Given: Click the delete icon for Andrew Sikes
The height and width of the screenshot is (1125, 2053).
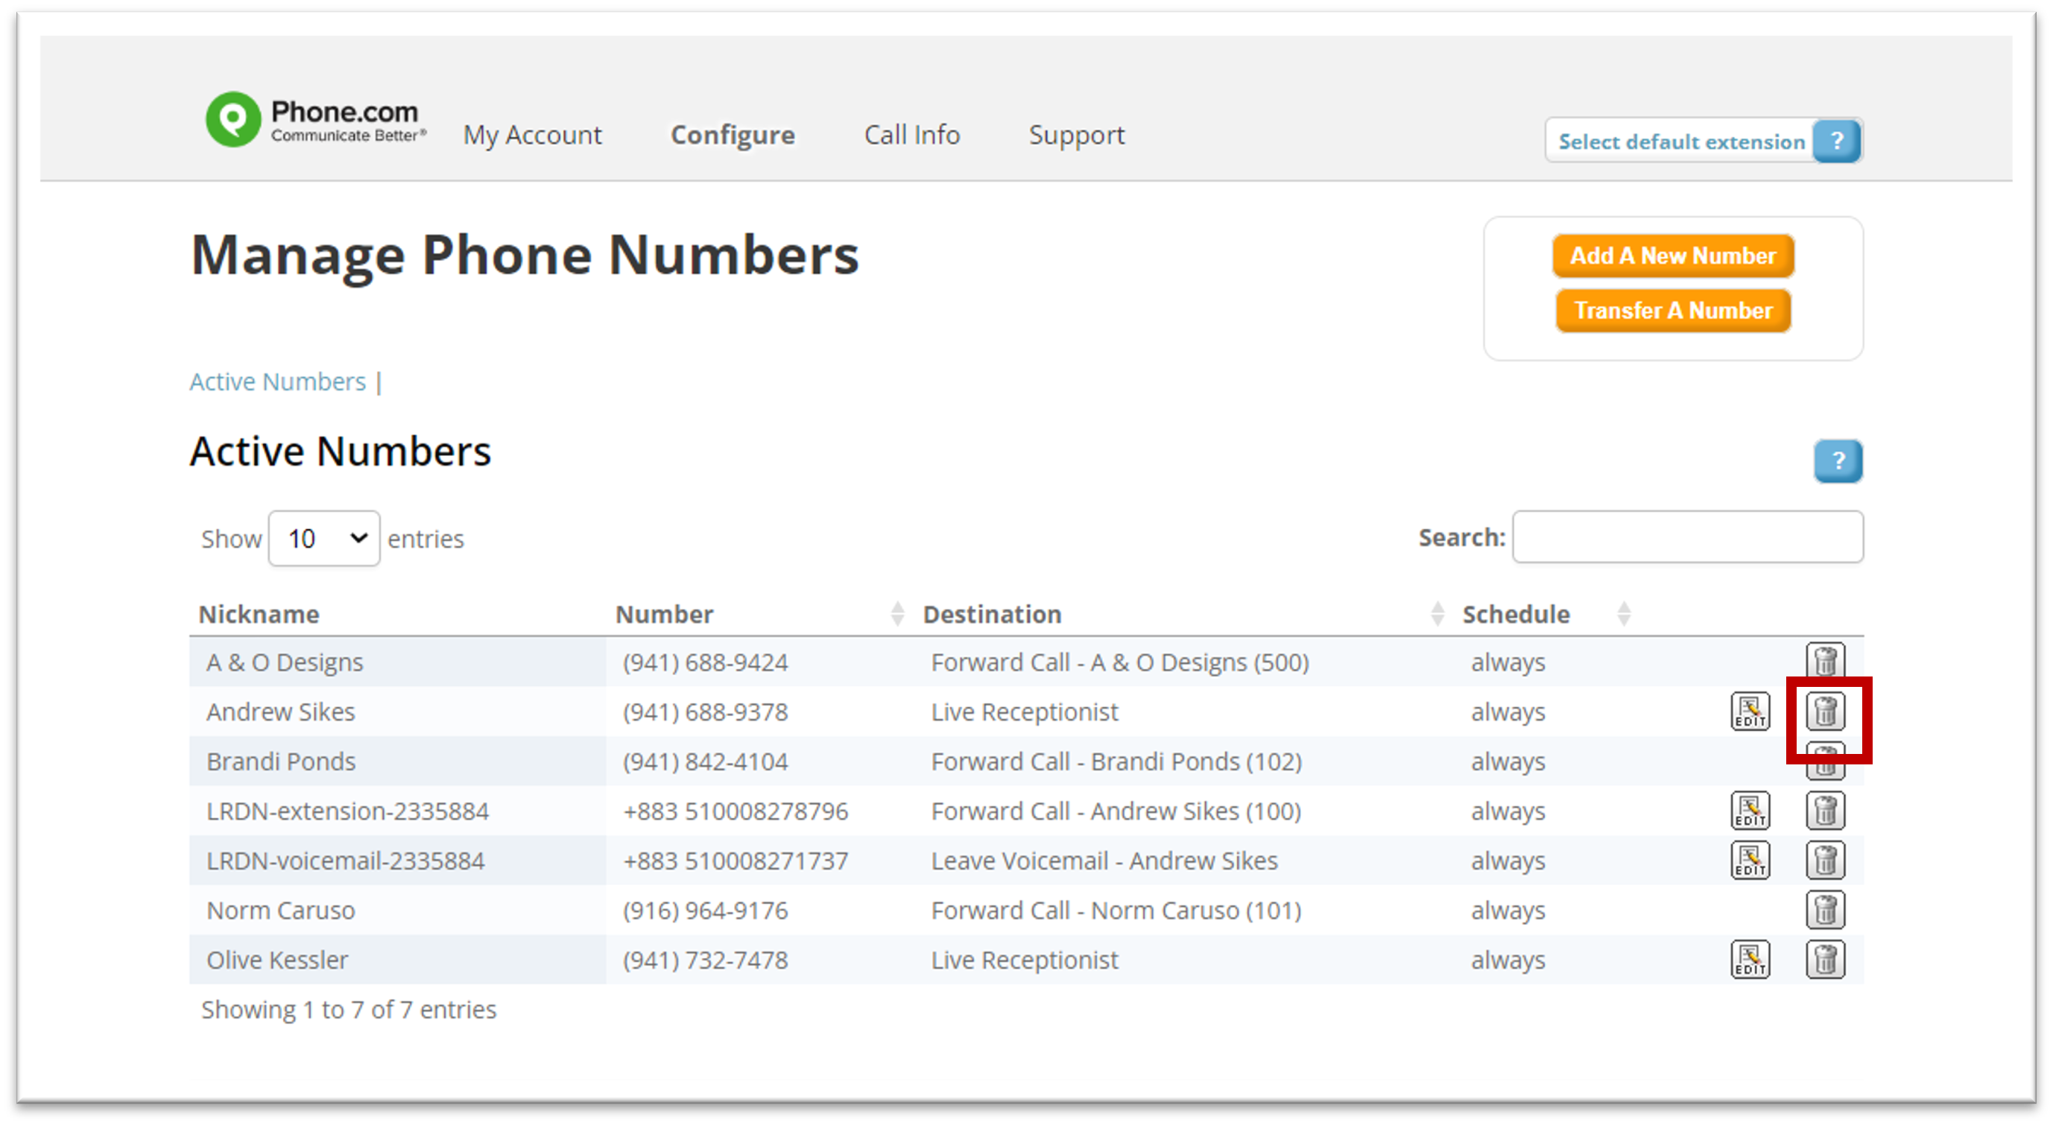Looking at the screenshot, I should coord(1826,709).
